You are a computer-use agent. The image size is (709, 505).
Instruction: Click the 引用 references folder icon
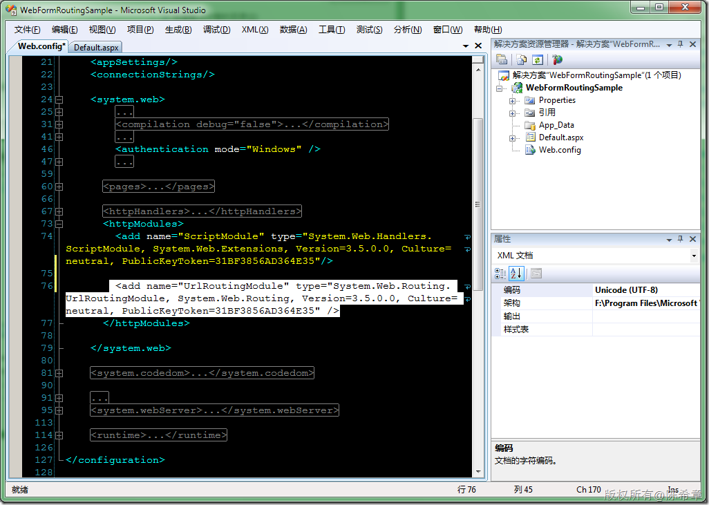tap(530, 113)
